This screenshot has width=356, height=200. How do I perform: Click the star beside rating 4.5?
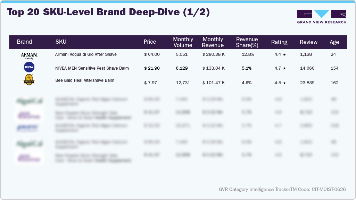[284, 83]
